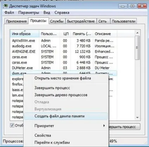Click LOCAL ... user cell
149x147 pixels.
pyautogui.click(x=48, y=46)
